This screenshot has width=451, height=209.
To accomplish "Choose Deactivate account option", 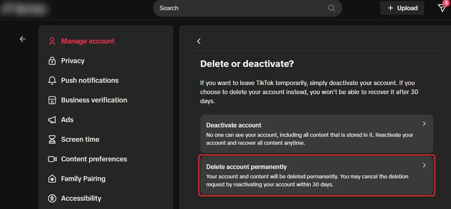I will point(317,134).
